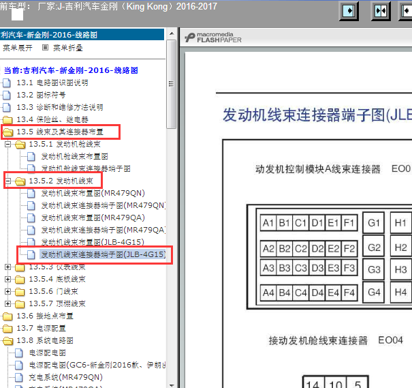Viewport: 412px width, 388px height.
Task: Click the tree panel scrollbar thumb
Action: [x=172, y=84]
